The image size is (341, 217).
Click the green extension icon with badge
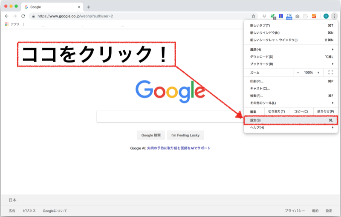tap(273, 16)
